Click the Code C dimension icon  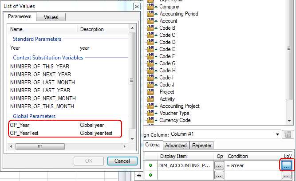point(150,35)
